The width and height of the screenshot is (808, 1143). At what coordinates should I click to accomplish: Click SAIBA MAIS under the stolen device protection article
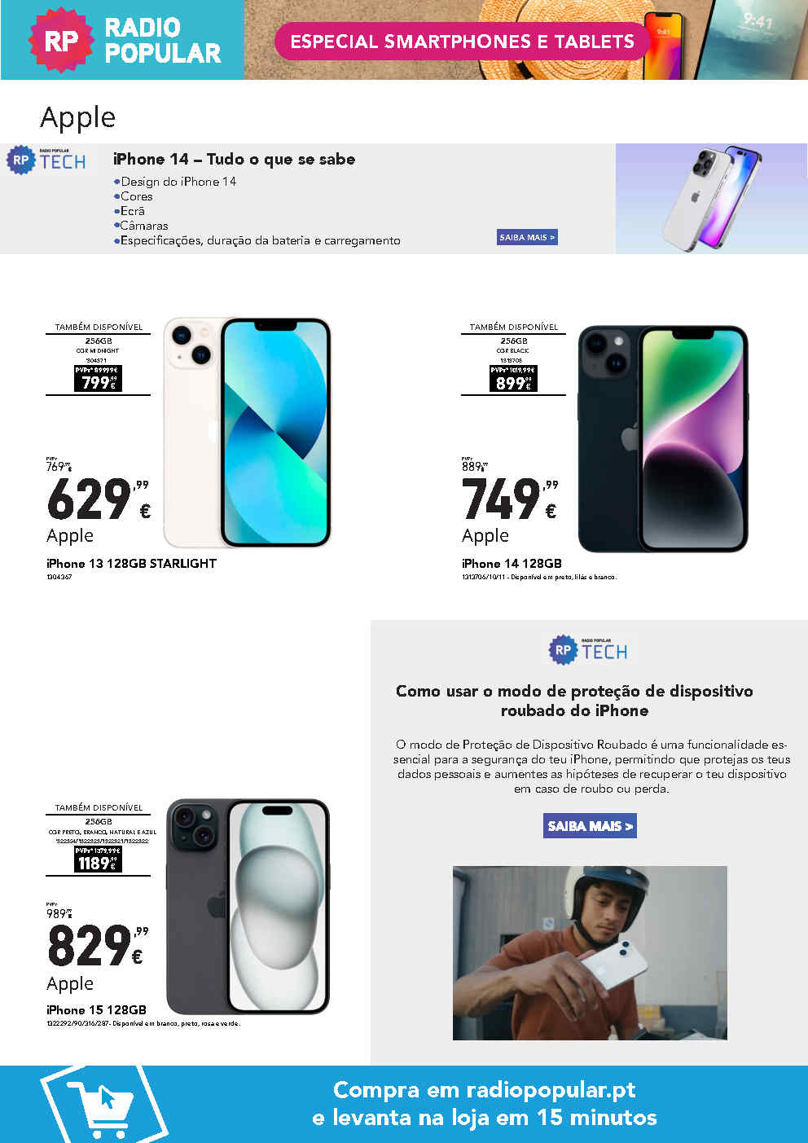click(x=590, y=825)
